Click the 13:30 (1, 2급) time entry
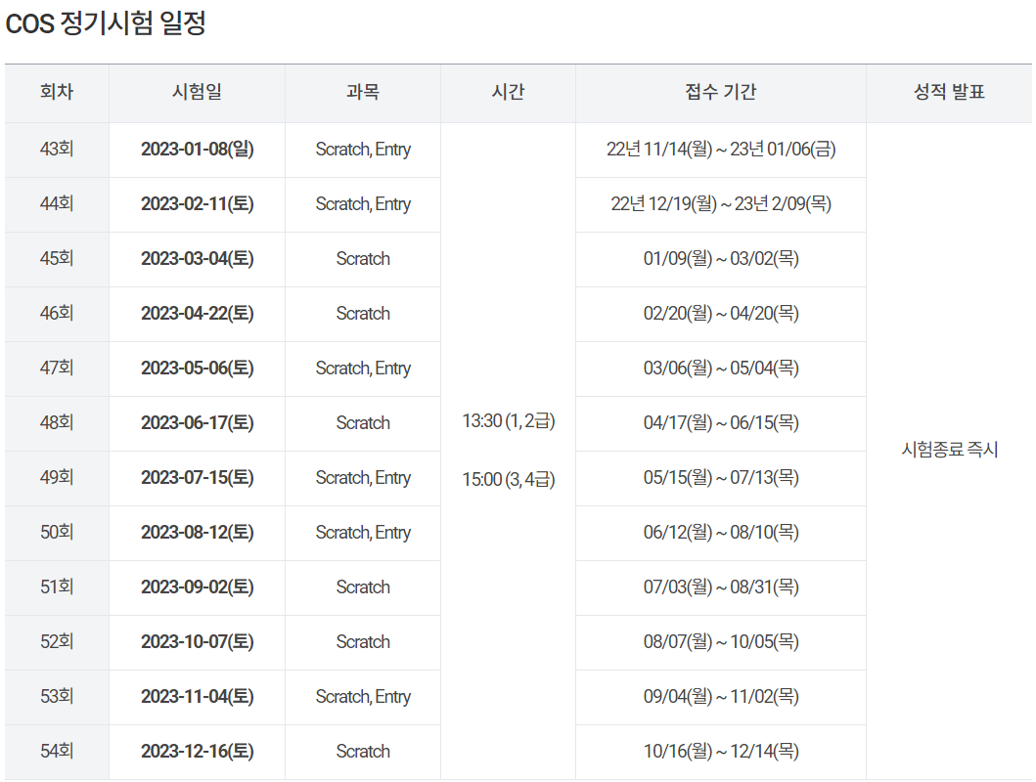The image size is (1036, 782). pyautogui.click(x=507, y=422)
